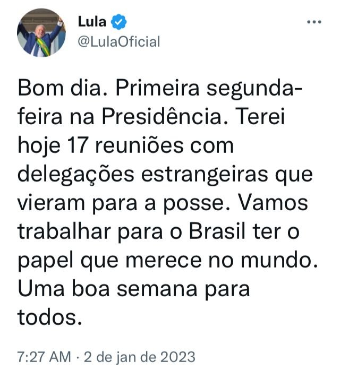Image resolution: width=340 pixels, height=379 pixels.
Task: Click the greeting "Bom dia" in the tweet
Action: tap(56, 89)
